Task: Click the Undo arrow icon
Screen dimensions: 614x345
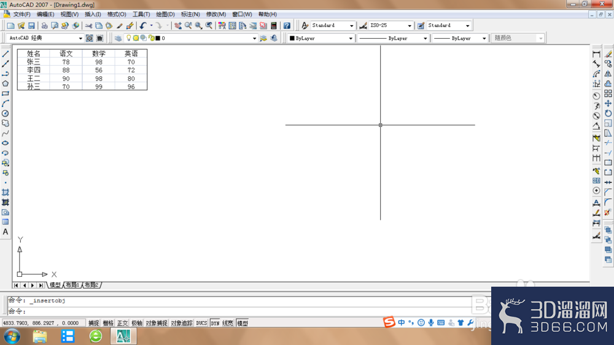Action: tap(143, 25)
